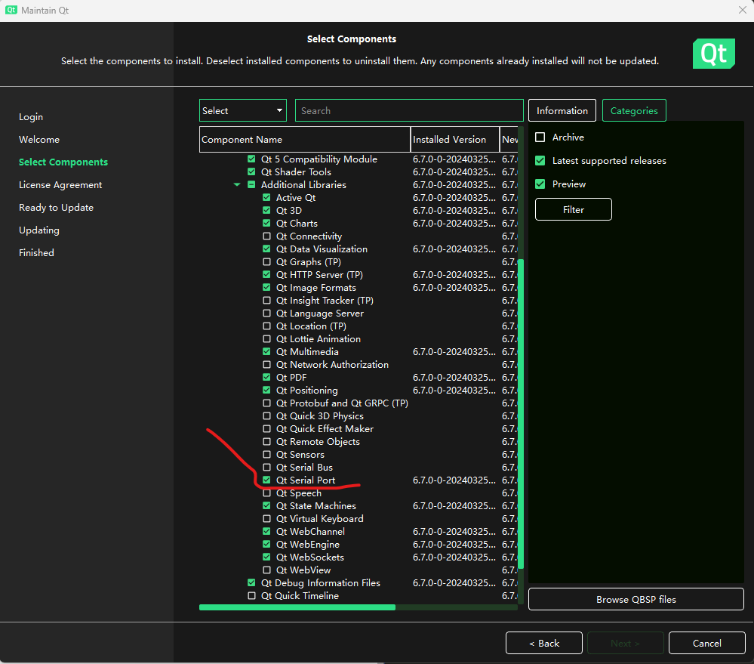
Task: Click the Filter button
Action: 573,209
